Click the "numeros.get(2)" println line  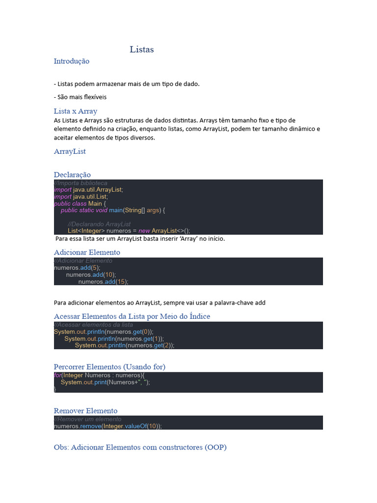click(x=125, y=345)
